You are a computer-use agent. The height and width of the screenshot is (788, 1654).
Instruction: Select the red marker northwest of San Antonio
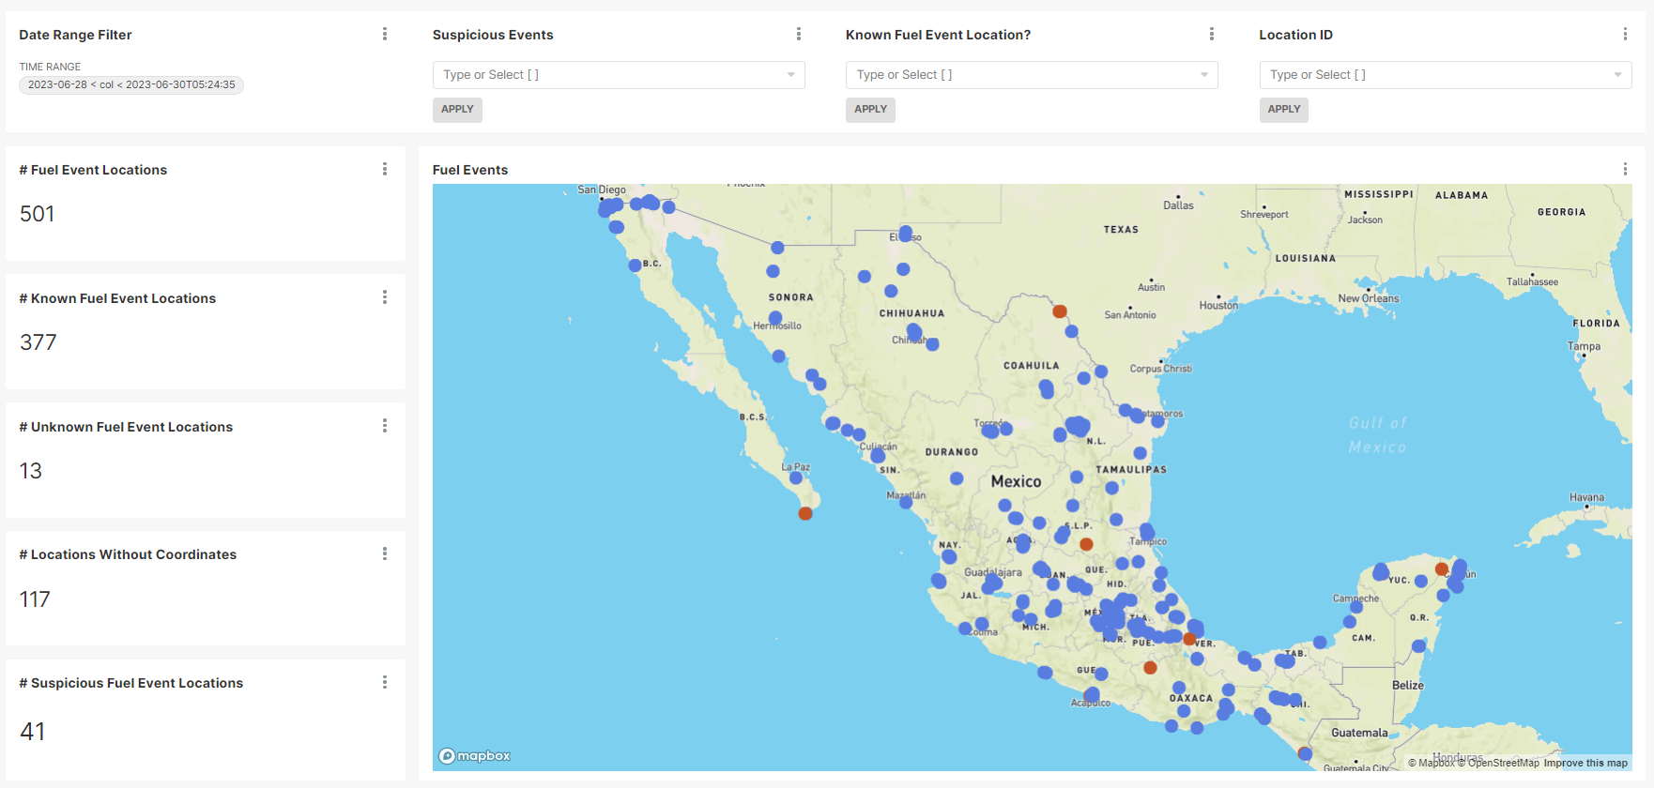1060,311
